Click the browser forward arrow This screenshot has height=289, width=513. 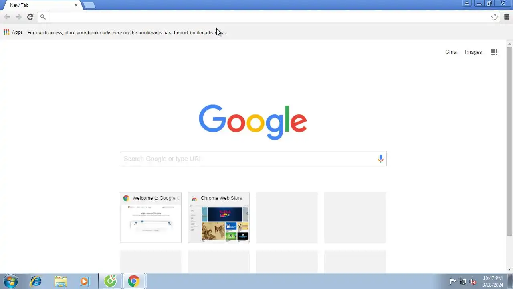point(18,17)
